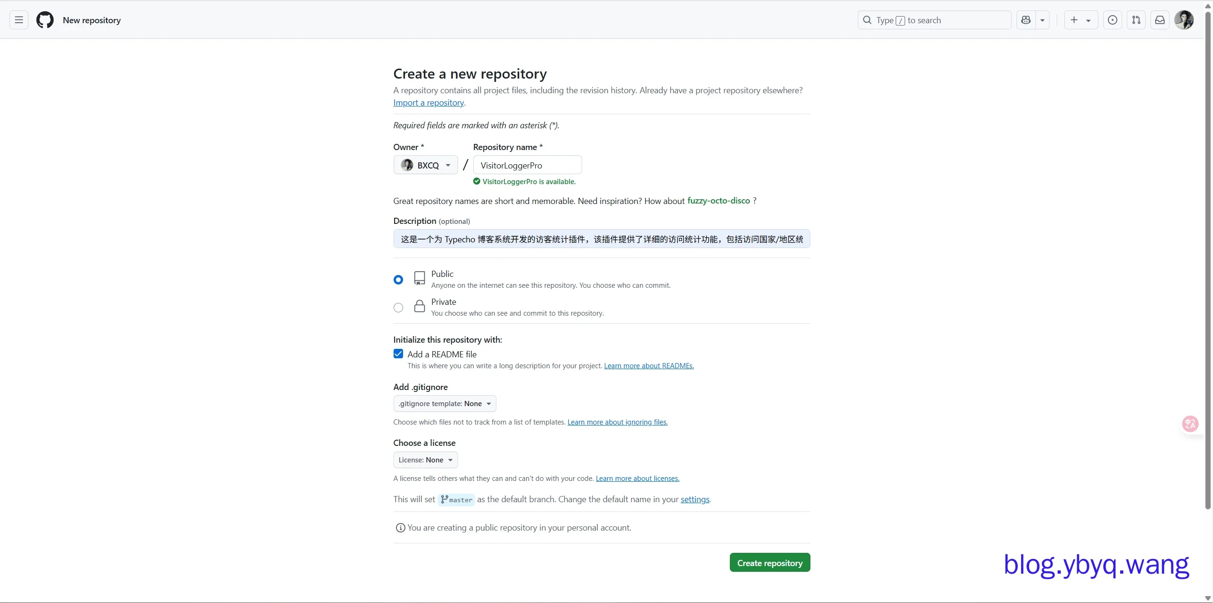Click the translate extension floating icon
The height and width of the screenshot is (603, 1213).
pos(1190,424)
